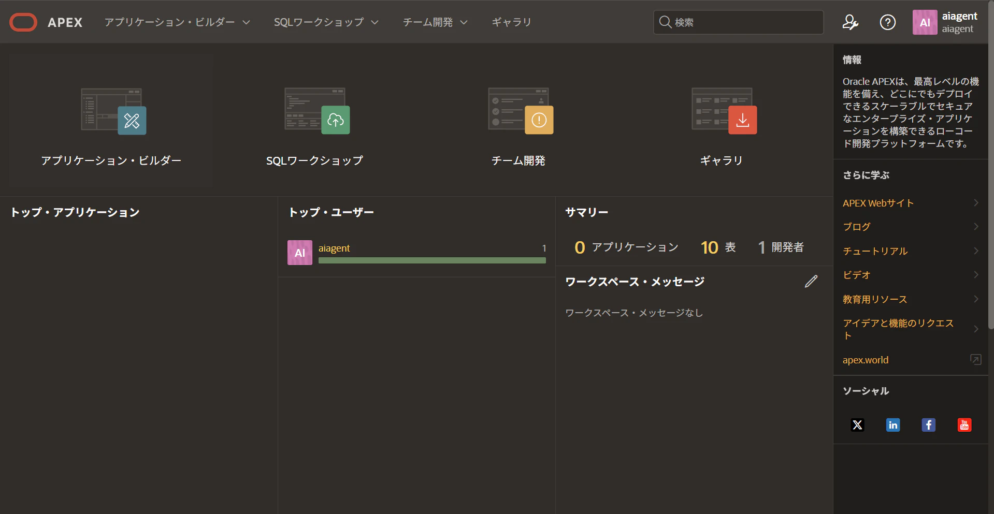The image size is (994, 514).
Task: Click the AI avatar in the header
Action: (x=925, y=22)
